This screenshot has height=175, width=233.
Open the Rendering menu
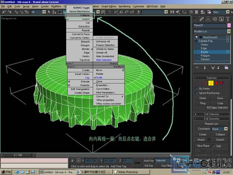pos(124,6)
